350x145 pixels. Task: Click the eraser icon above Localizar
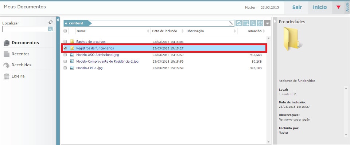click(x=51, y=22)
